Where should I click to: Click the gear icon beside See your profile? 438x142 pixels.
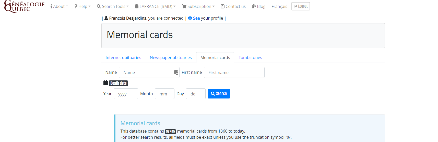(x=190, y=18)
